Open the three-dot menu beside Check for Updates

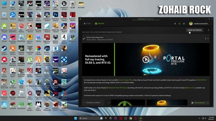208,30
